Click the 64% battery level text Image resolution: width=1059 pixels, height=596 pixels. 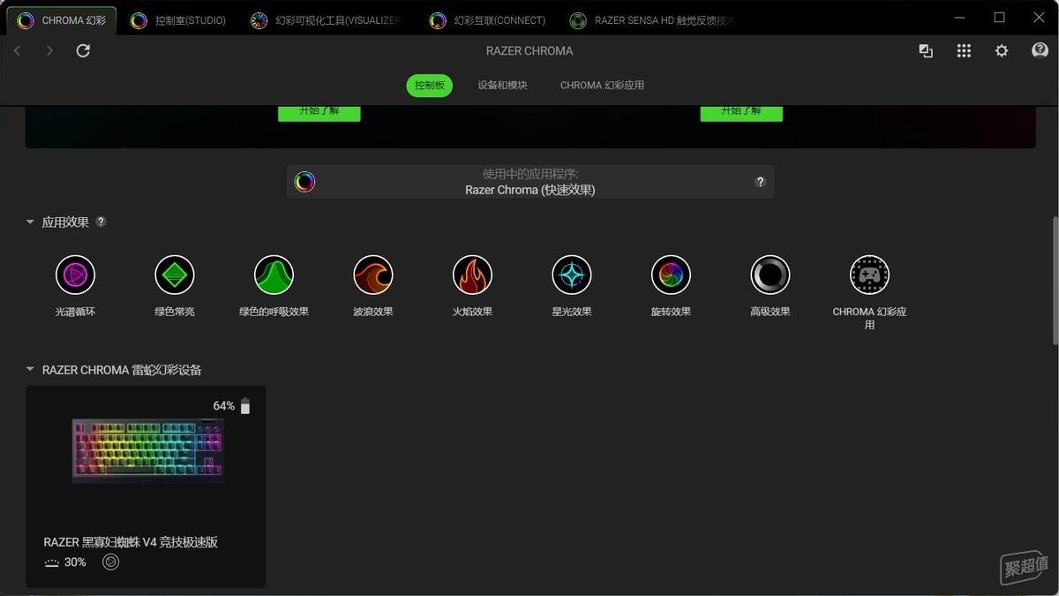[224, 406]
